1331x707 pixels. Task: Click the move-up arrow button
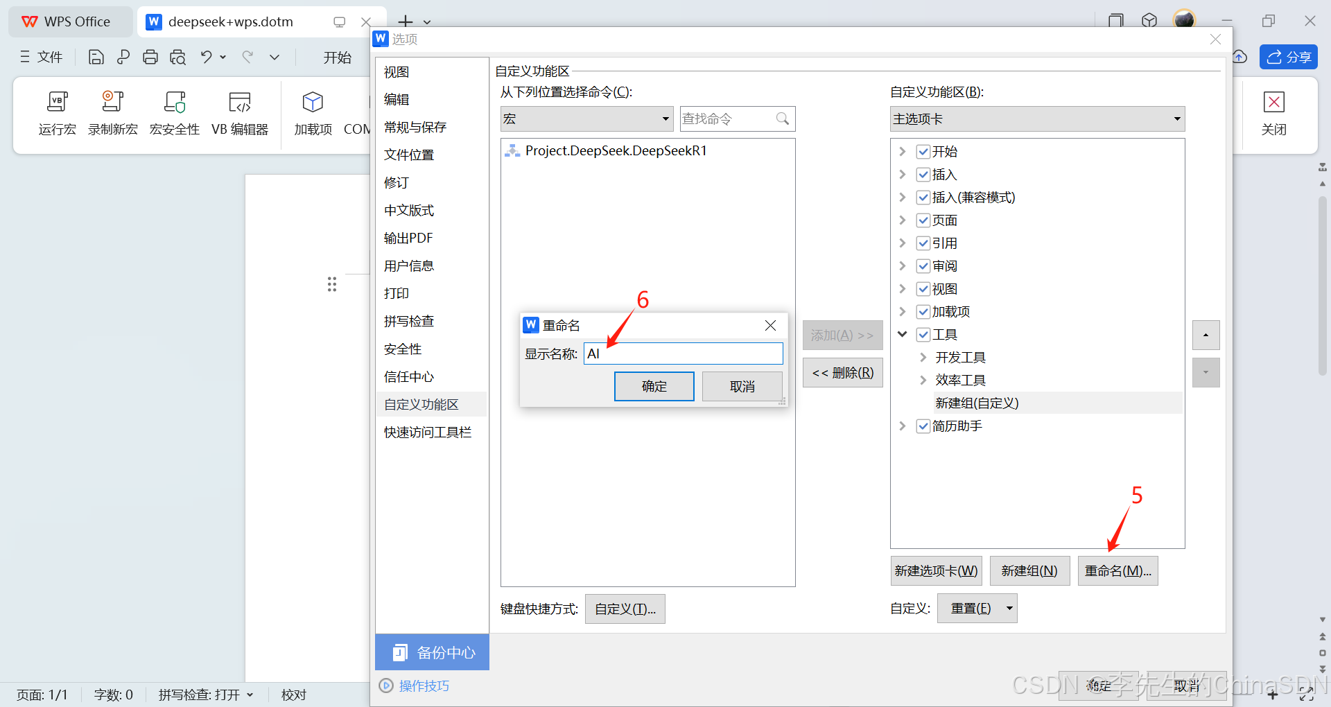click(x=1206, y=335)
